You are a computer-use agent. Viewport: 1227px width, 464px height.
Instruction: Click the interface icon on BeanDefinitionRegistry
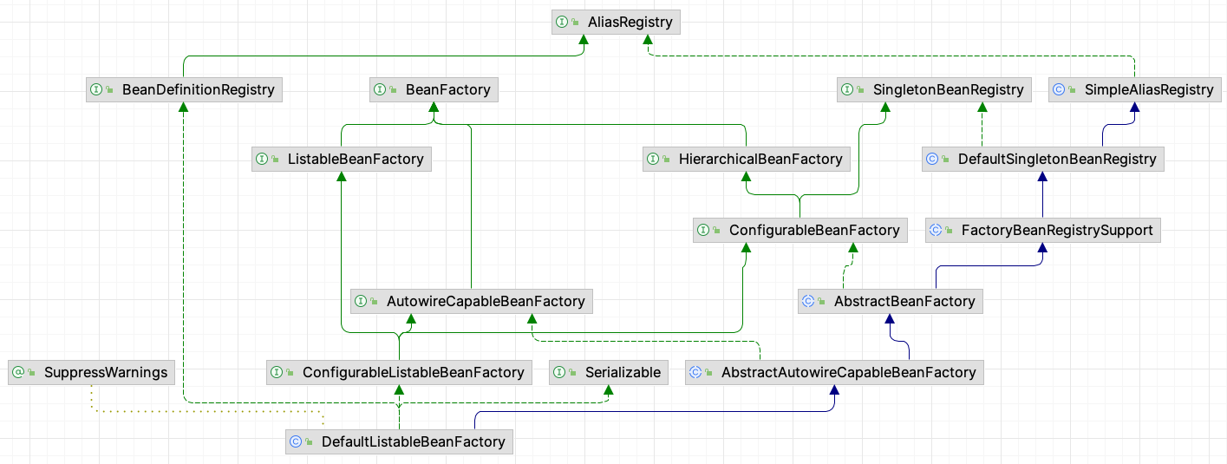[96, 89]
